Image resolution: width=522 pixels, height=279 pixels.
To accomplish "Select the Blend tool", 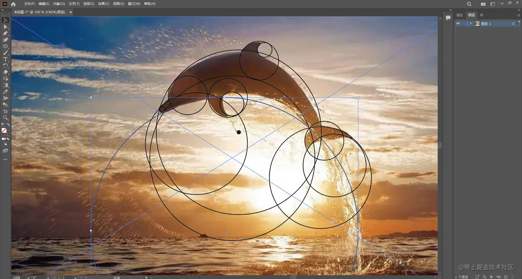I will [x=5, y=105].
